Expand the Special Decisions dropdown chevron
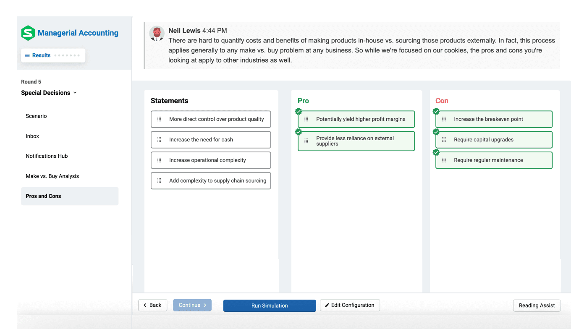This screenshot has height=329, width=571. click(x=75, y=93)
